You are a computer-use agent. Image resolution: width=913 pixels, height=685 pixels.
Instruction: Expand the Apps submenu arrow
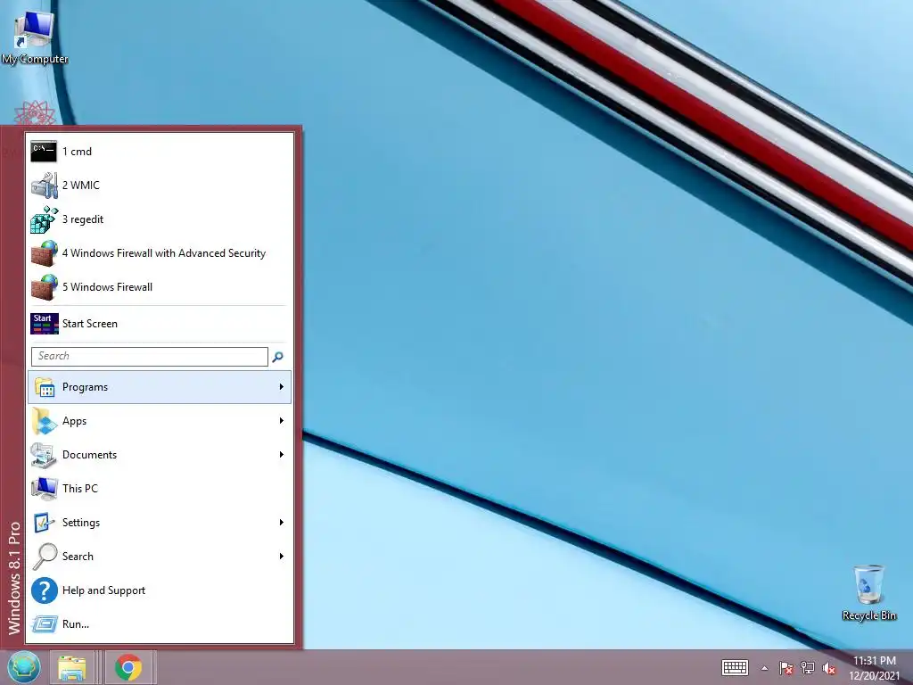[281, 421]
